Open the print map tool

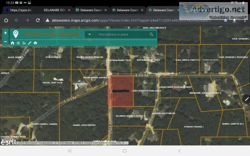tap(35, 43)
